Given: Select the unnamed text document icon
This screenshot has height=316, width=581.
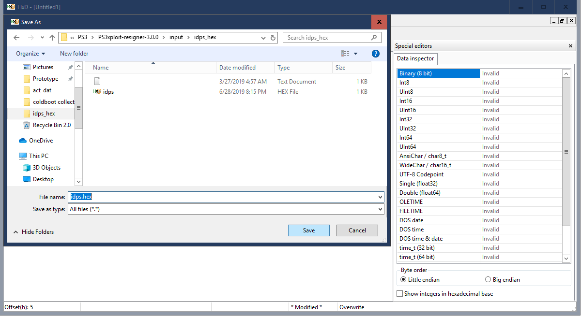Looking at the screenshot, I should [97, 81].
